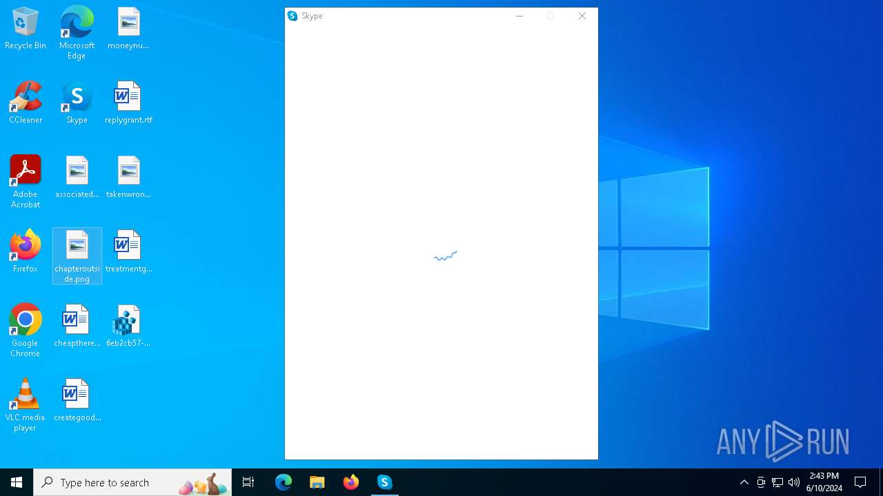
Task: Select the Google Chrome desktop shortcut
Action: pyautogui.click(x=26, y=331)
